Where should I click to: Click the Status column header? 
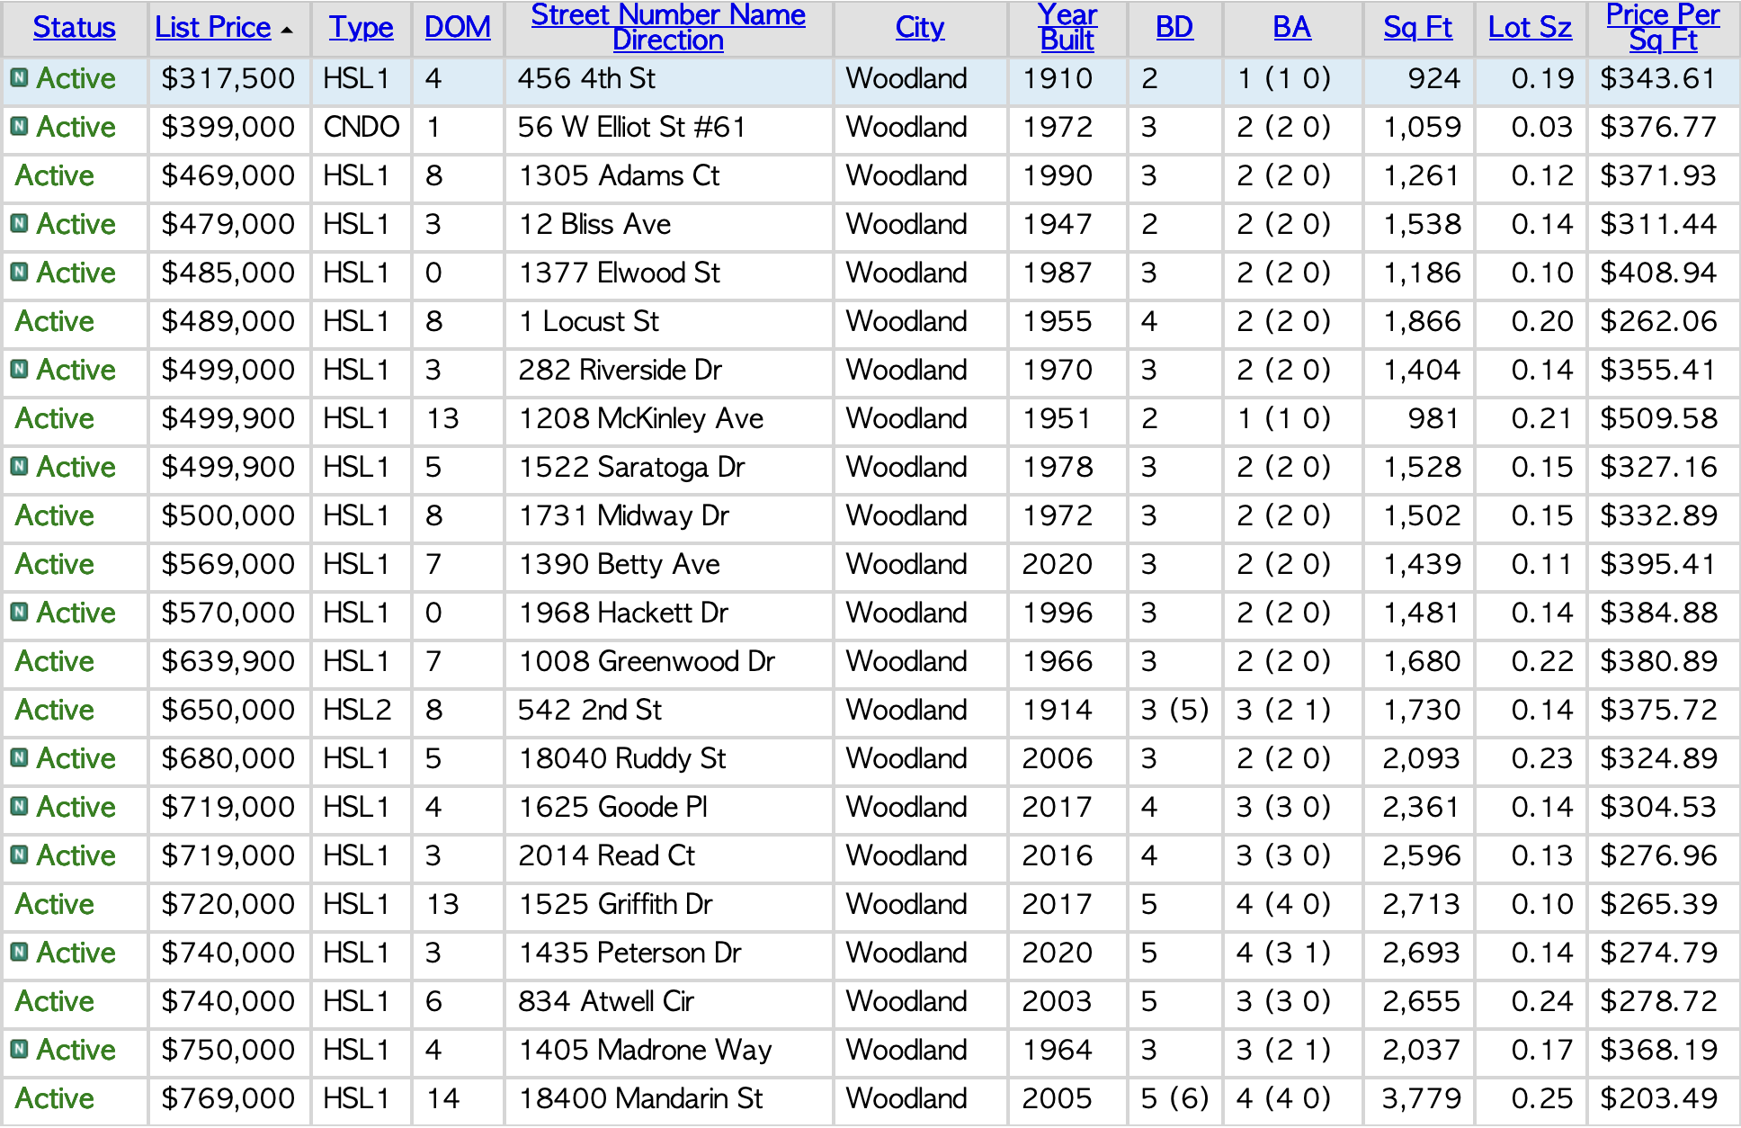tap(74, 28)
